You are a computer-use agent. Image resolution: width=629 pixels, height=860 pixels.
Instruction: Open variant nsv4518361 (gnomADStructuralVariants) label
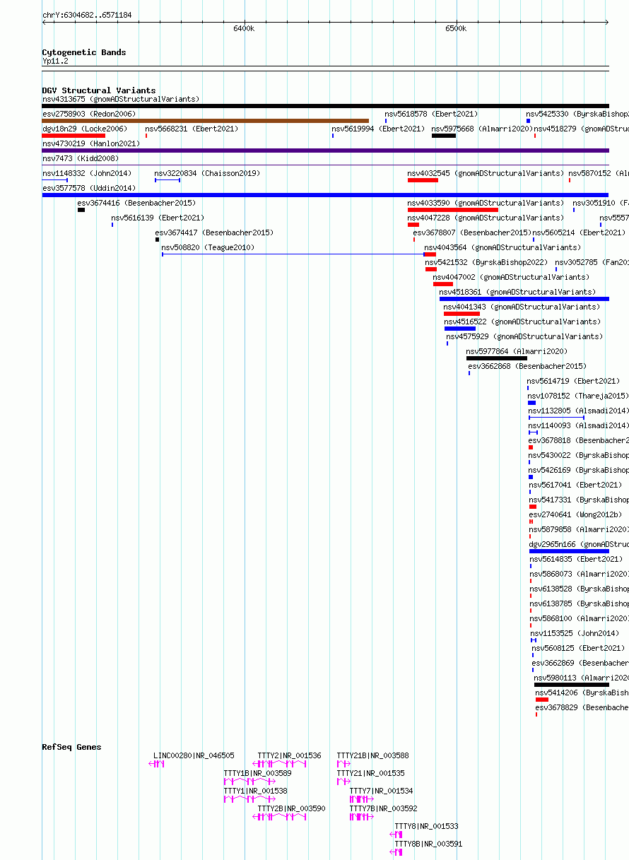(517, 292)
